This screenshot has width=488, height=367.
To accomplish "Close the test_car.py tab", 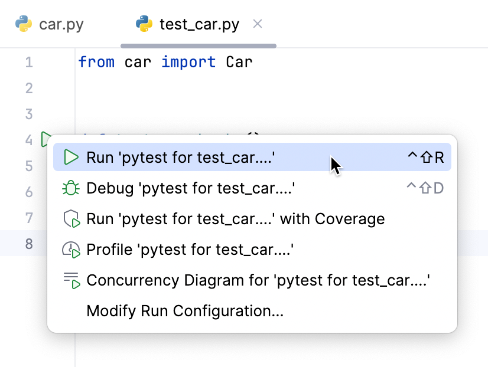I will point(257,25).
